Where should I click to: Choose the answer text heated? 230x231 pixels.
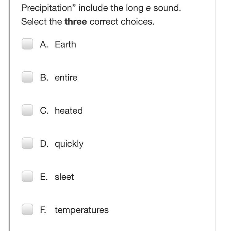(69, 110)
